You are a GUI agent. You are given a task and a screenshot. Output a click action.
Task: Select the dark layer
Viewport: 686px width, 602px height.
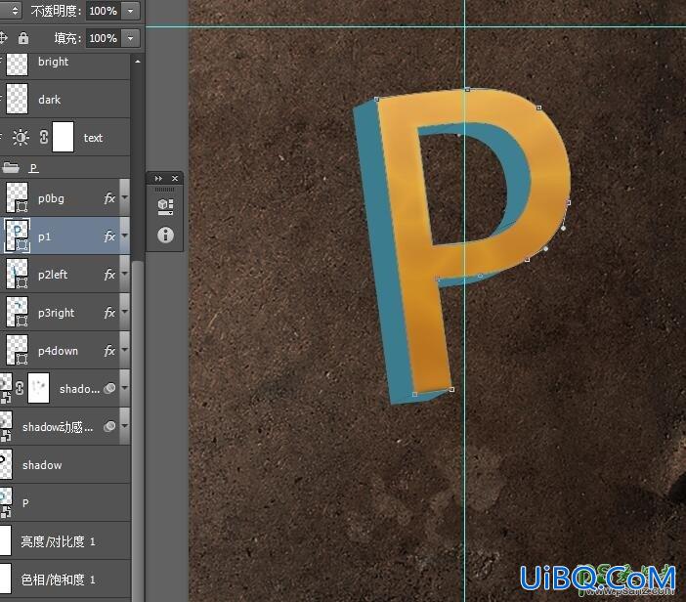pyautogui.click(x=64, y=100)
